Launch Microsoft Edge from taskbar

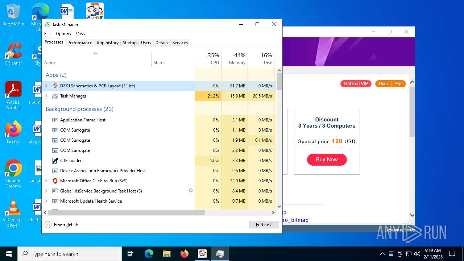coord(149,254)
